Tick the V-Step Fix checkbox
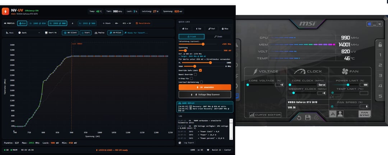 (x=191, y=78)
